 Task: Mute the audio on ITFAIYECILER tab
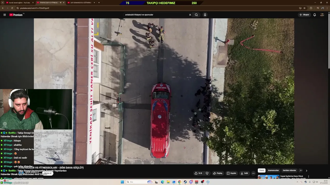point(61,3)
